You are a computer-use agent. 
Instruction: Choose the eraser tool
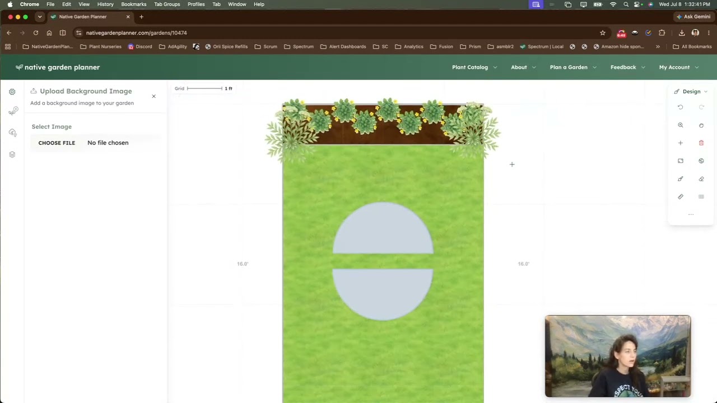click(x=701, y=179)
